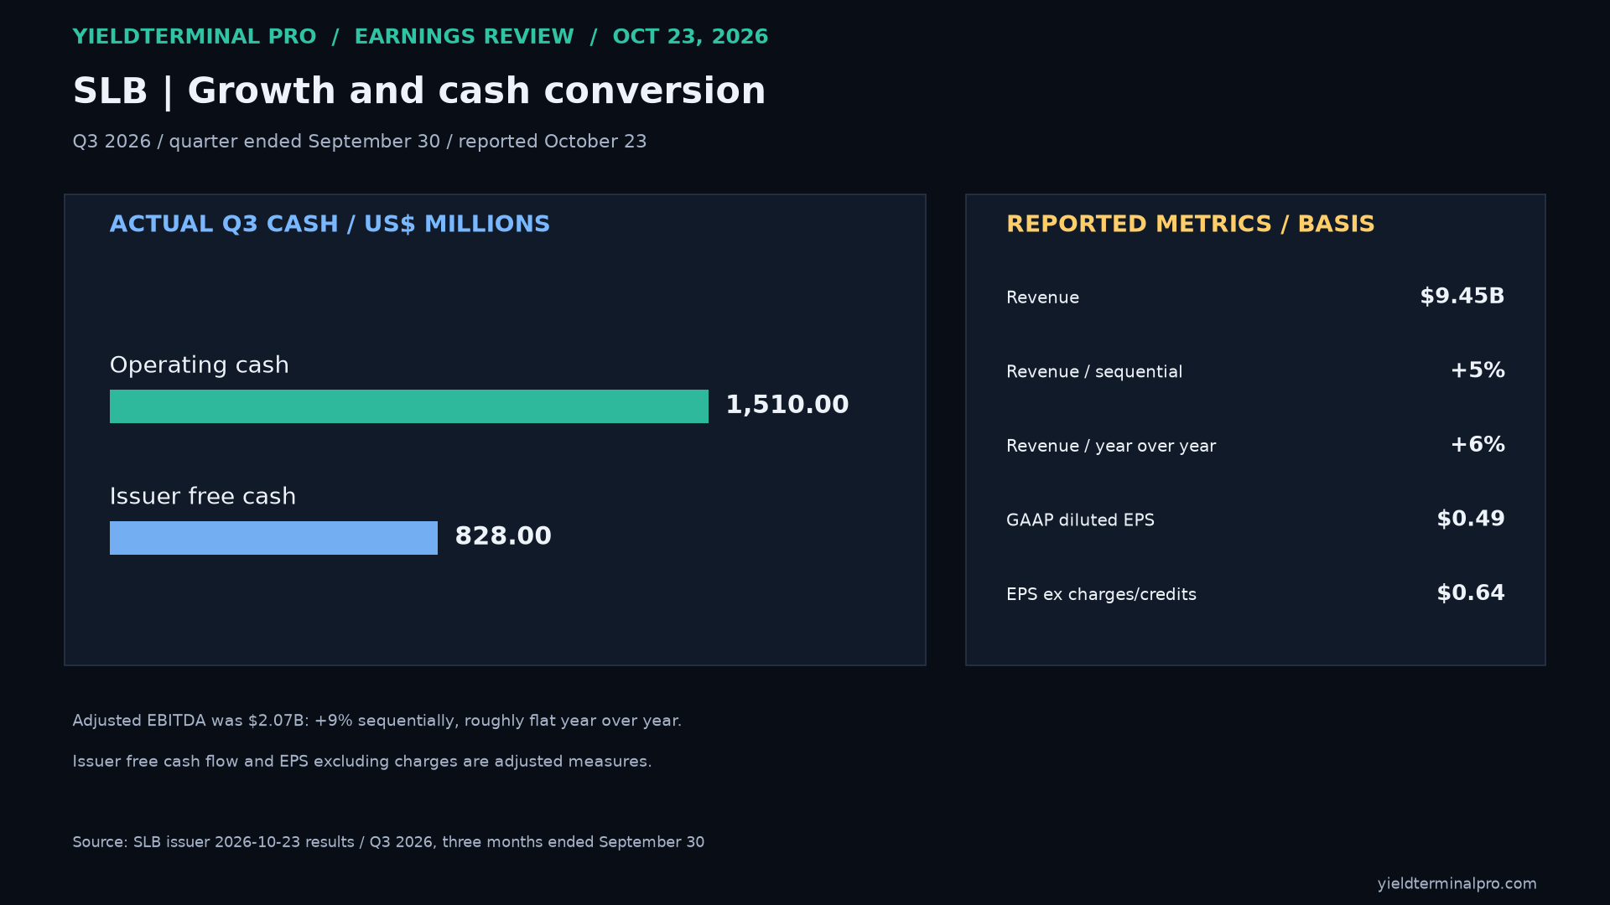Image resolution: width=1610 pixels, height=905 pixels.
Task: Click the 'Issuer free cash flow and EPS' note
Action: click(x=362, y=762)
